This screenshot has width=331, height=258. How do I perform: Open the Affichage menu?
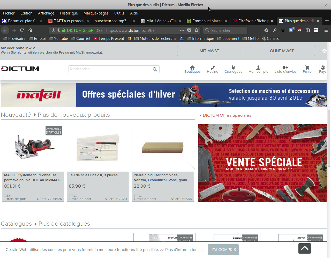(46, 13)
